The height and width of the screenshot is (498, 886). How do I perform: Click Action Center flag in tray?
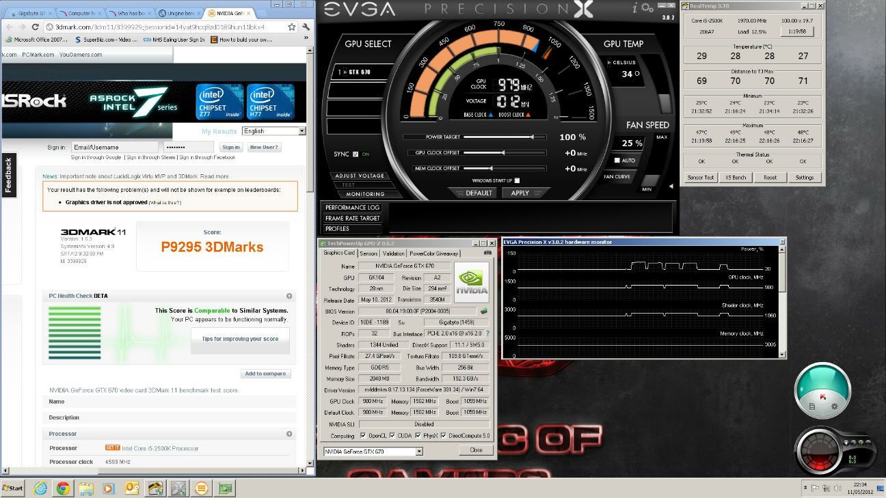coord(814,488)
